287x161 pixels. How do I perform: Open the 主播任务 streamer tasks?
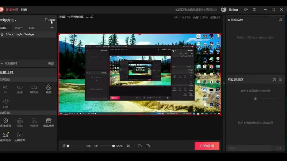pos(20,137)
